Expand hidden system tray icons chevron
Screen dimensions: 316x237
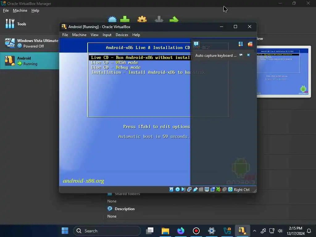[255, 231]
